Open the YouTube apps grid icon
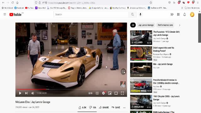 point(178,14)
